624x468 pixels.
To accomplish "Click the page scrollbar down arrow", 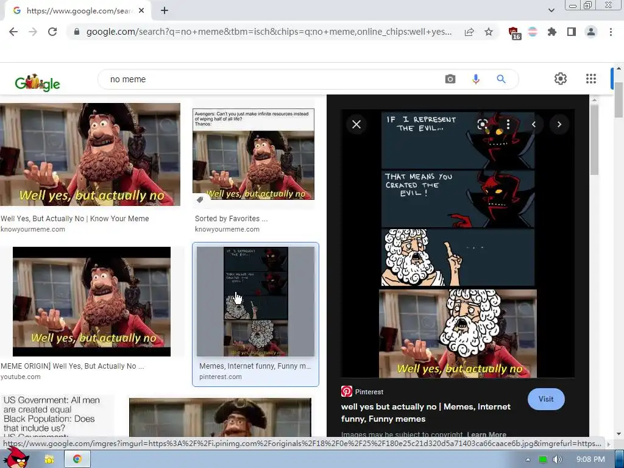I will [x=619, y=434].
